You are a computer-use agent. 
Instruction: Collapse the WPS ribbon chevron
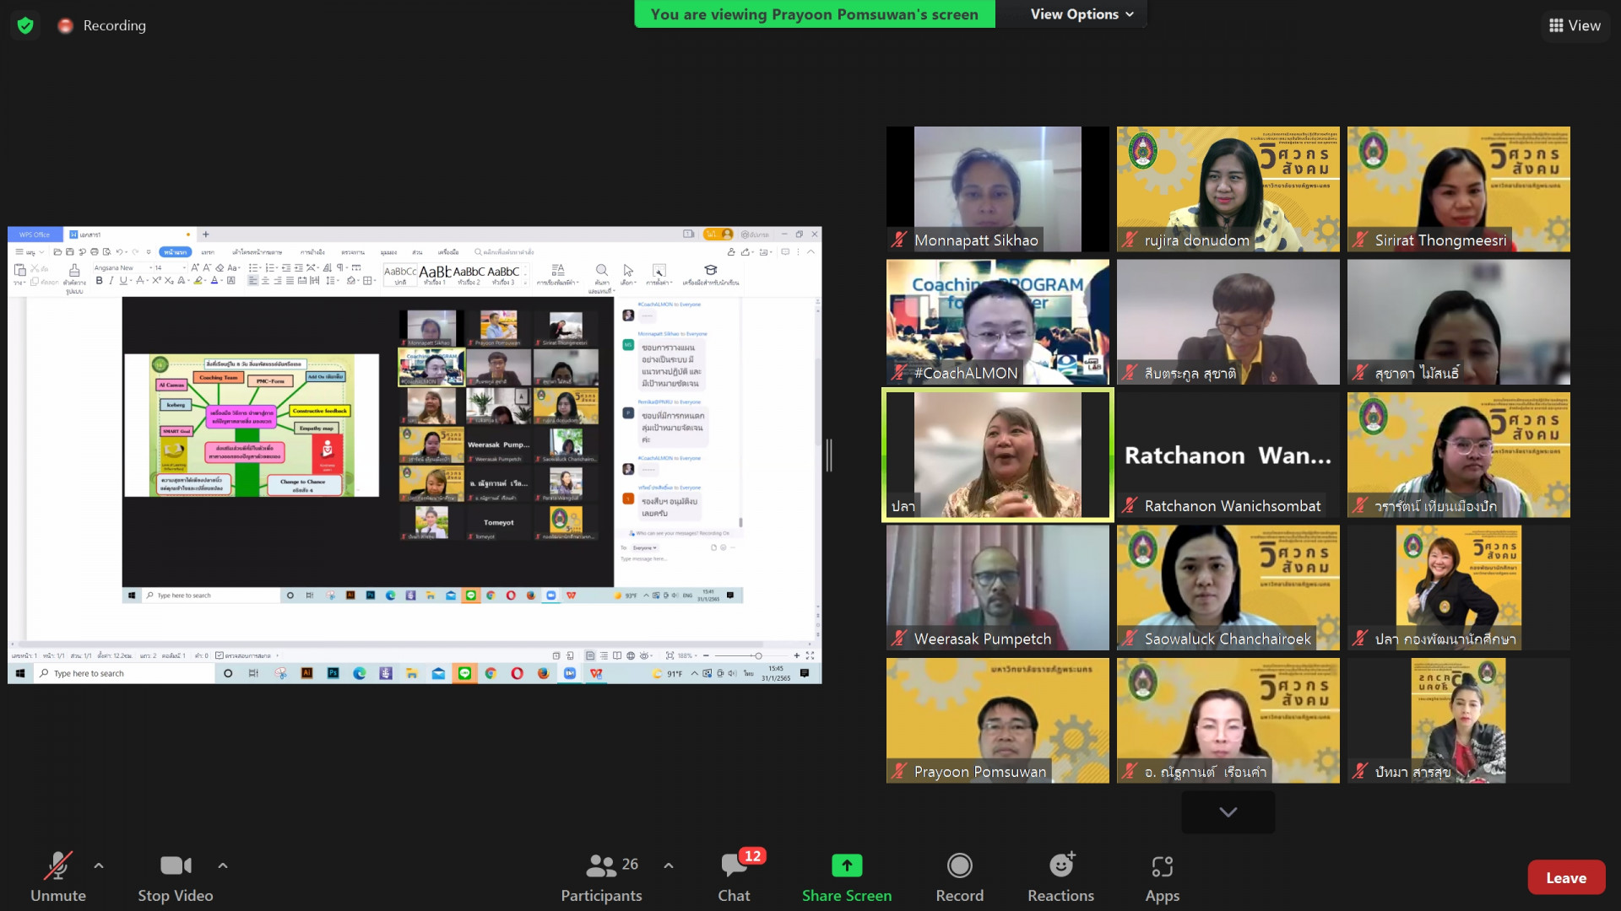(x=810, y=251)
